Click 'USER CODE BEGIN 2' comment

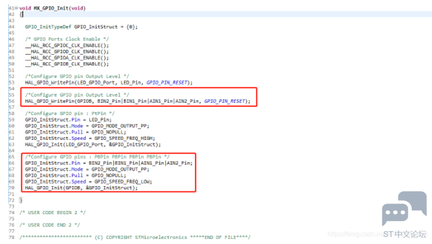click(x=53, y=213)
